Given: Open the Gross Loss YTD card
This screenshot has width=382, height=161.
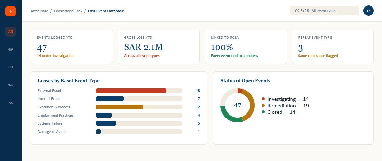Looking at the screenshot, I should click(x=159, y=47).
